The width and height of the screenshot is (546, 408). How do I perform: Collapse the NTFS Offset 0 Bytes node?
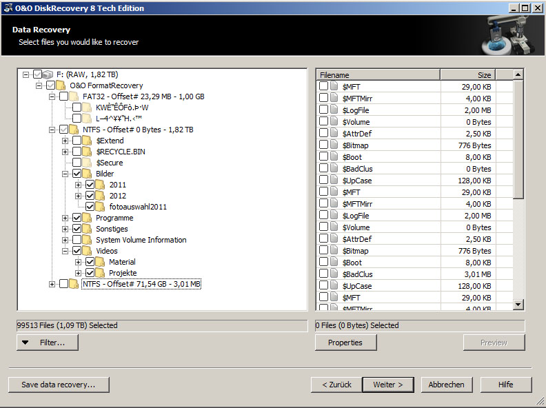[52, 130]
